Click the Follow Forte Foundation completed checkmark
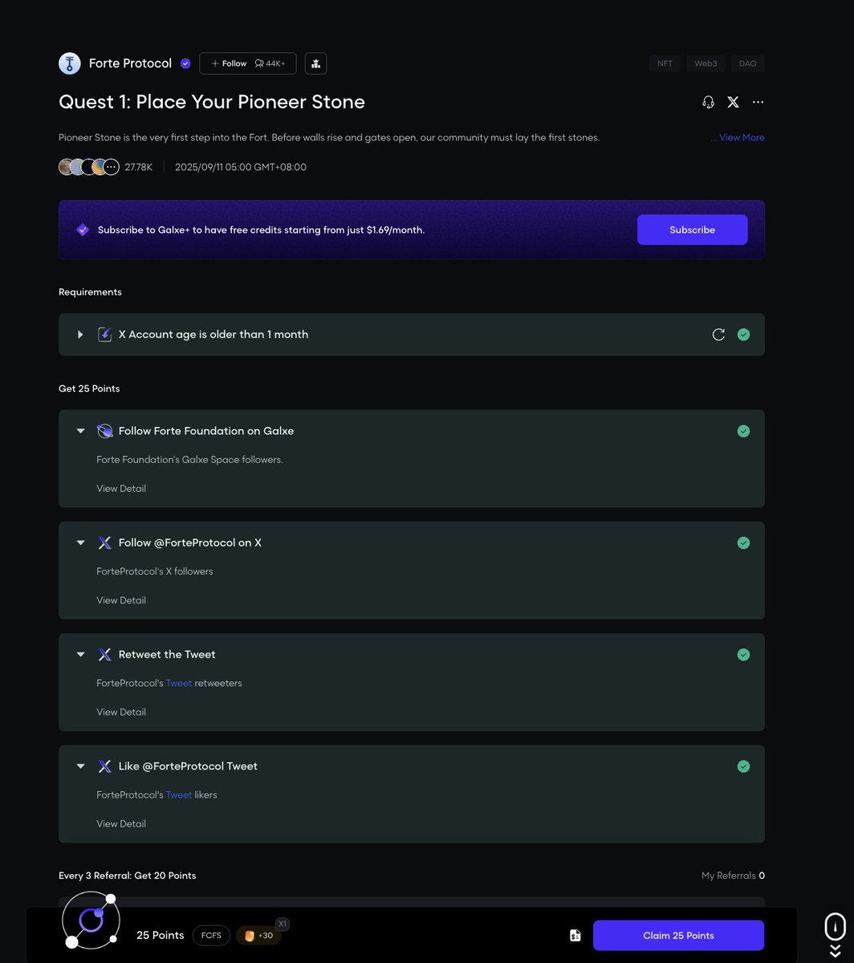The height and width of the screenshot is (963, 854). [743, 431]
